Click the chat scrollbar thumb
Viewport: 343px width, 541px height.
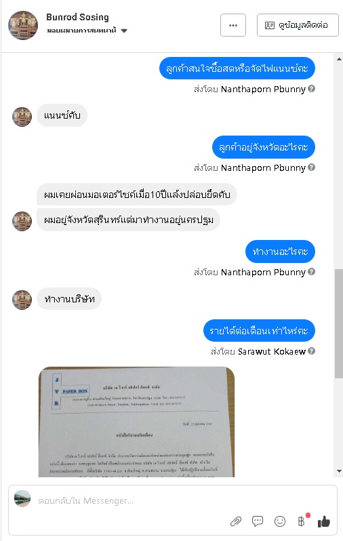click(x=338, y=323)
